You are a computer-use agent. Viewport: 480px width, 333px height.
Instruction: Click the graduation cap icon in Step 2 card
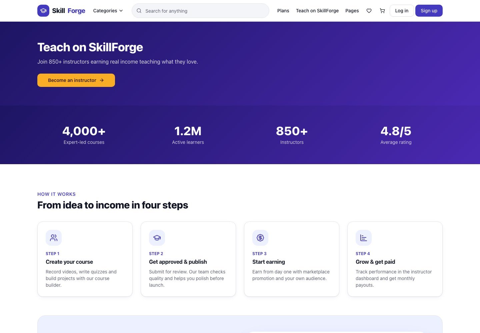click(157, 238)
